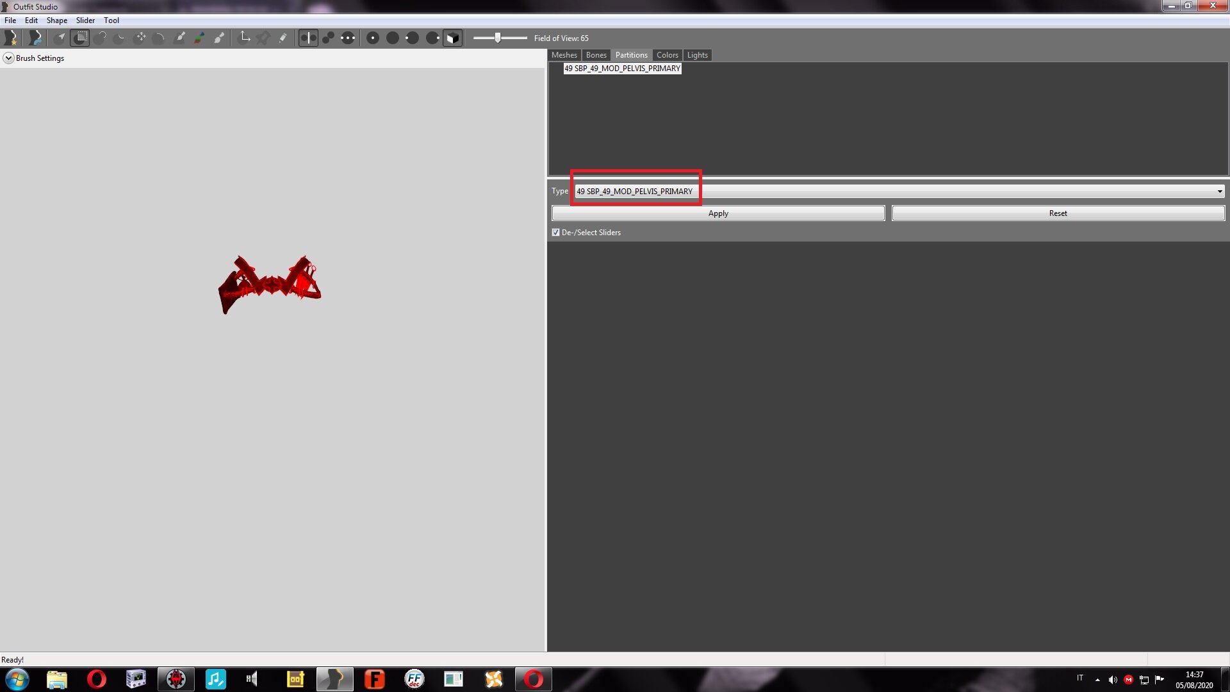
Task: Open the partition Type dropdown
Action: [1219, 192]
